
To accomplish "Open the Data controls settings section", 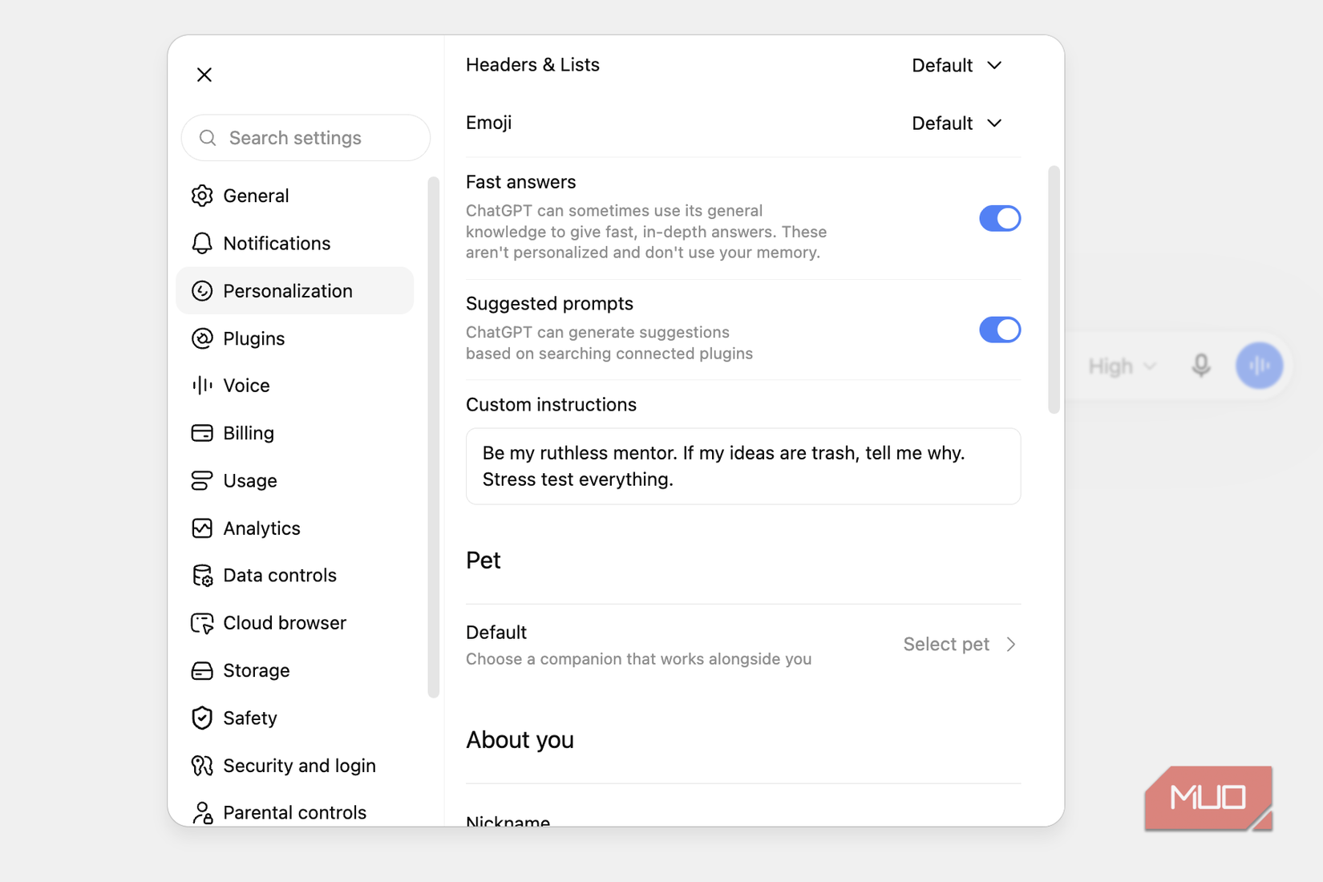I will coord(294,576).
